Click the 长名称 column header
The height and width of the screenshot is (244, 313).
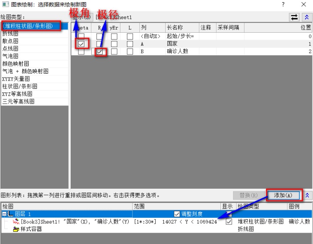pyautogui.click(x=182, y=27)
